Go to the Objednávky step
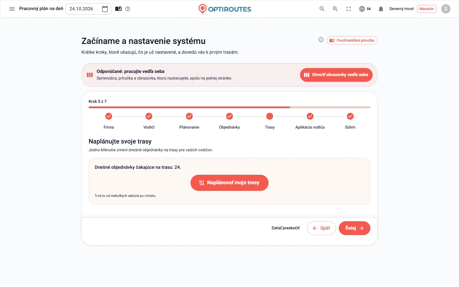The width and height of the screenshot is (459, 287). click(229, 121)
